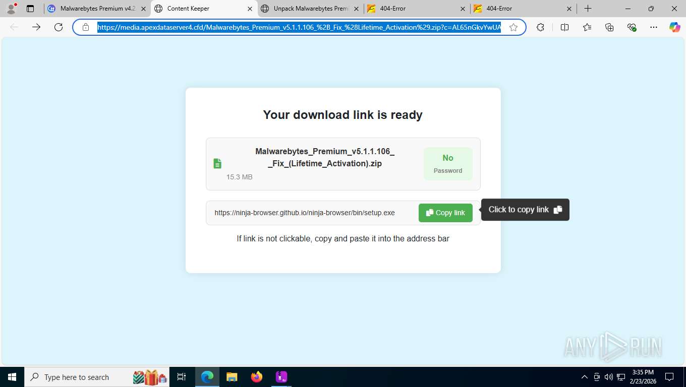
Task: Launch Firefox from the taskbar
Action: pyautogui.click(x=257, y=377)
